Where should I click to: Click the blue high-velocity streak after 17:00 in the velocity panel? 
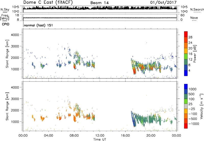[x=133, y=120]
